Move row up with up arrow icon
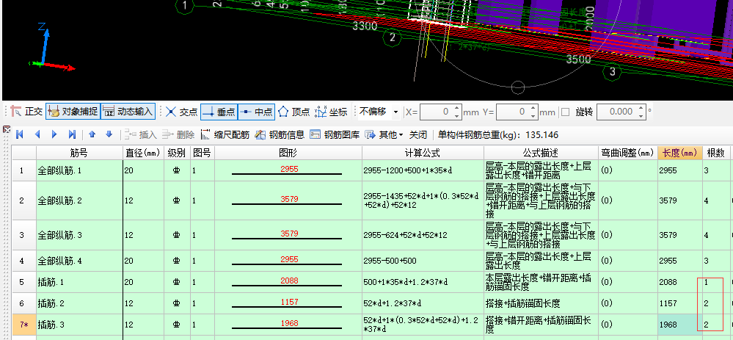The image size is (733, 340). point(92,134)
